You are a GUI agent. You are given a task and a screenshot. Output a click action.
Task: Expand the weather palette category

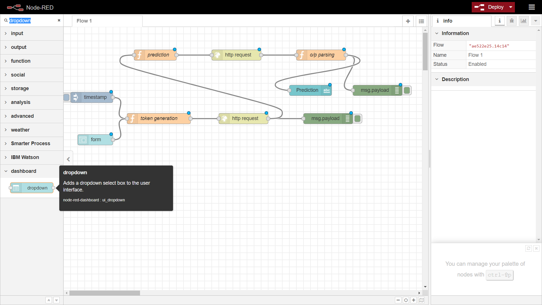[x=32, y=130]
